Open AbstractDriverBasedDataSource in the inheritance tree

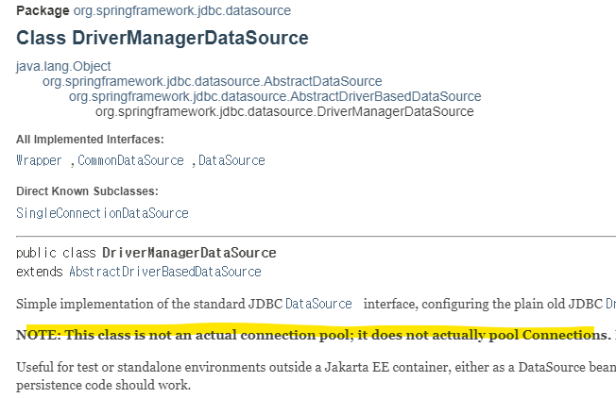coord(275,96)
